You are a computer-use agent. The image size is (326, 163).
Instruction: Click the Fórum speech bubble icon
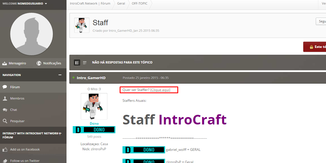[5, 87]
